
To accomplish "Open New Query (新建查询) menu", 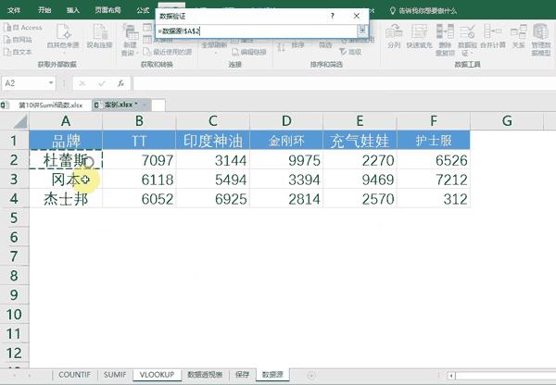I will tap(130, 40).
